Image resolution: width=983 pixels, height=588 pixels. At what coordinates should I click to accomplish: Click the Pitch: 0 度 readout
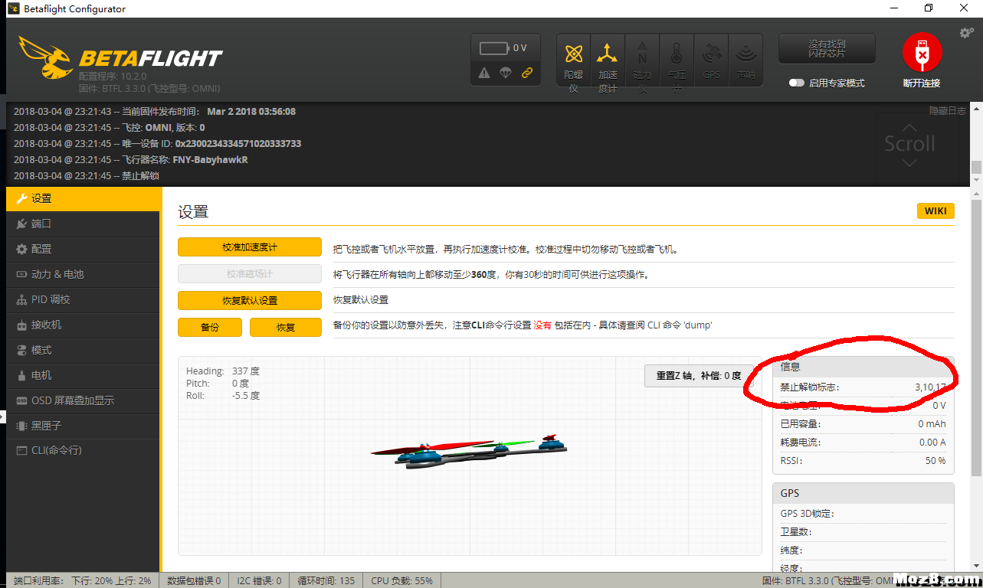[218, 384]
